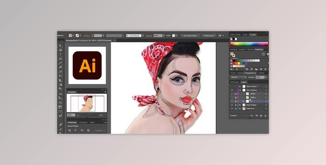Switch to Color Guide tab
The width and height of the screenshot is (326, 165).
(x=235, y=35)
